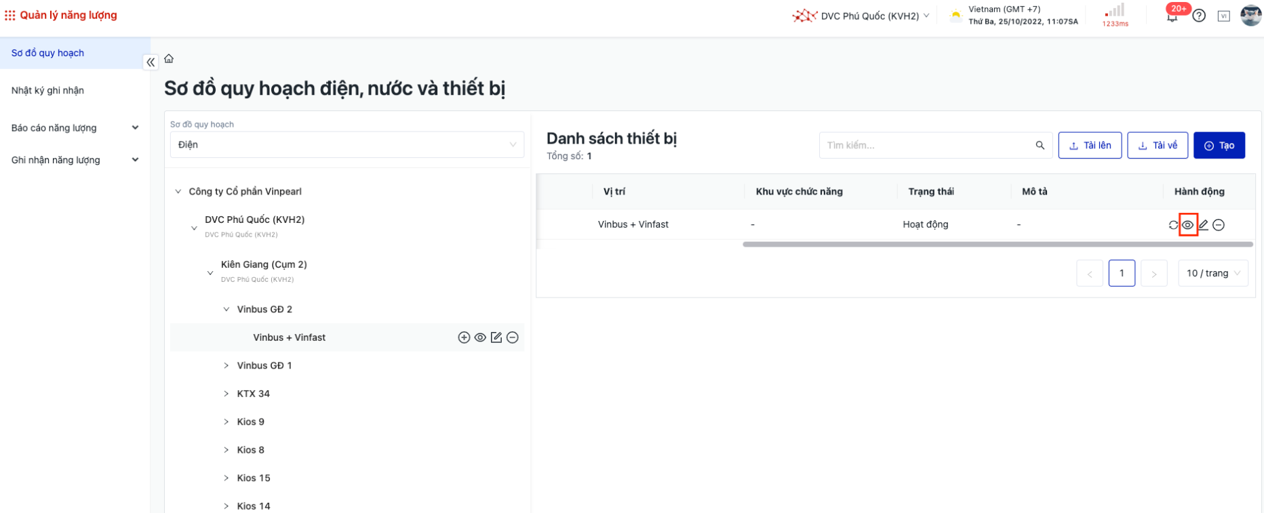Click the Tìm kiếm search field

click(x=926, y=146)
